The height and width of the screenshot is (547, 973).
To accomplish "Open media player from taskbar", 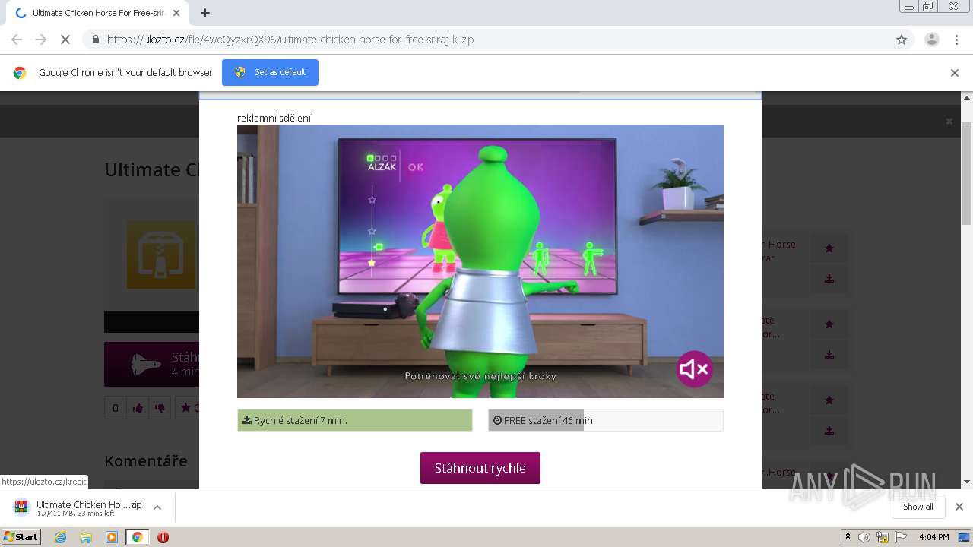I will click(x=112, y=537).
